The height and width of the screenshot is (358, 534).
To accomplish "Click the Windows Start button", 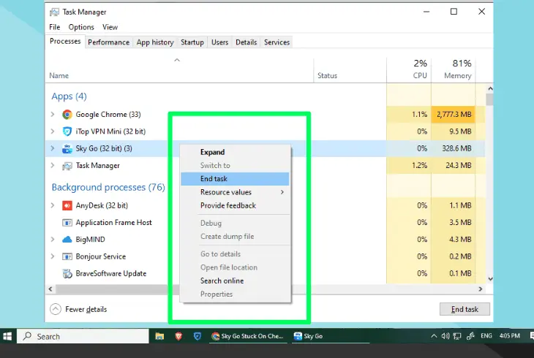I will (9, 336).
